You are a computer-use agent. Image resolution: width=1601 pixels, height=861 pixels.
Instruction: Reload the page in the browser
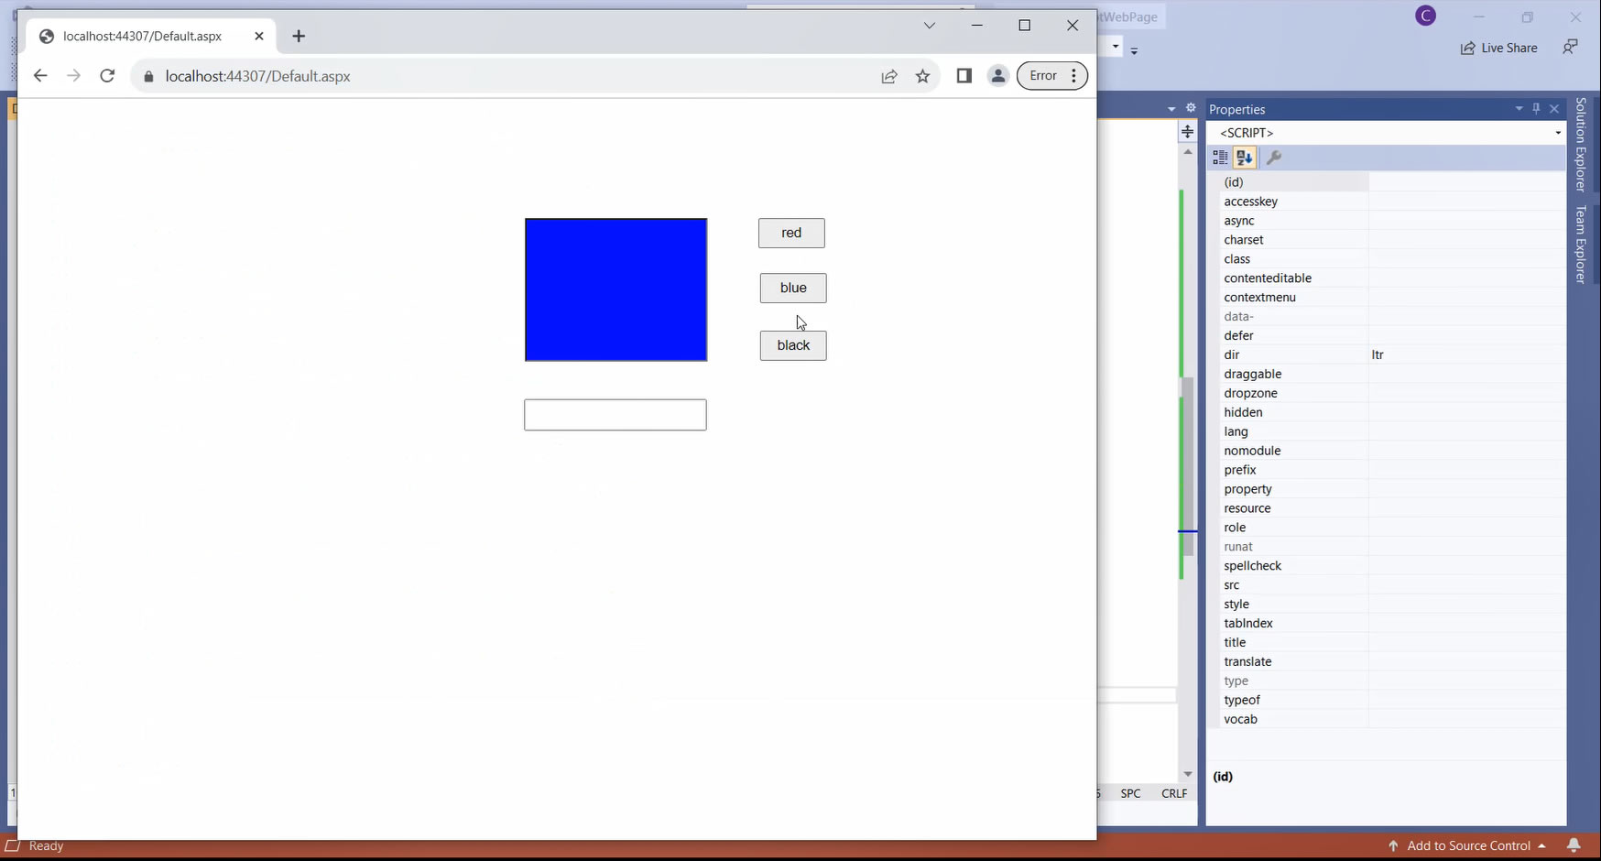tap(107, 76)
